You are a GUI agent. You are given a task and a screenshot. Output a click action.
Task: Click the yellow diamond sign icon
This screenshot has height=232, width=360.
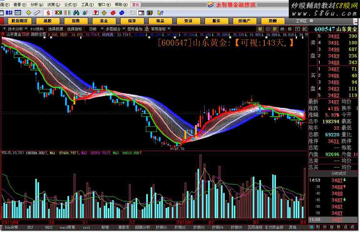click(104, 13)
